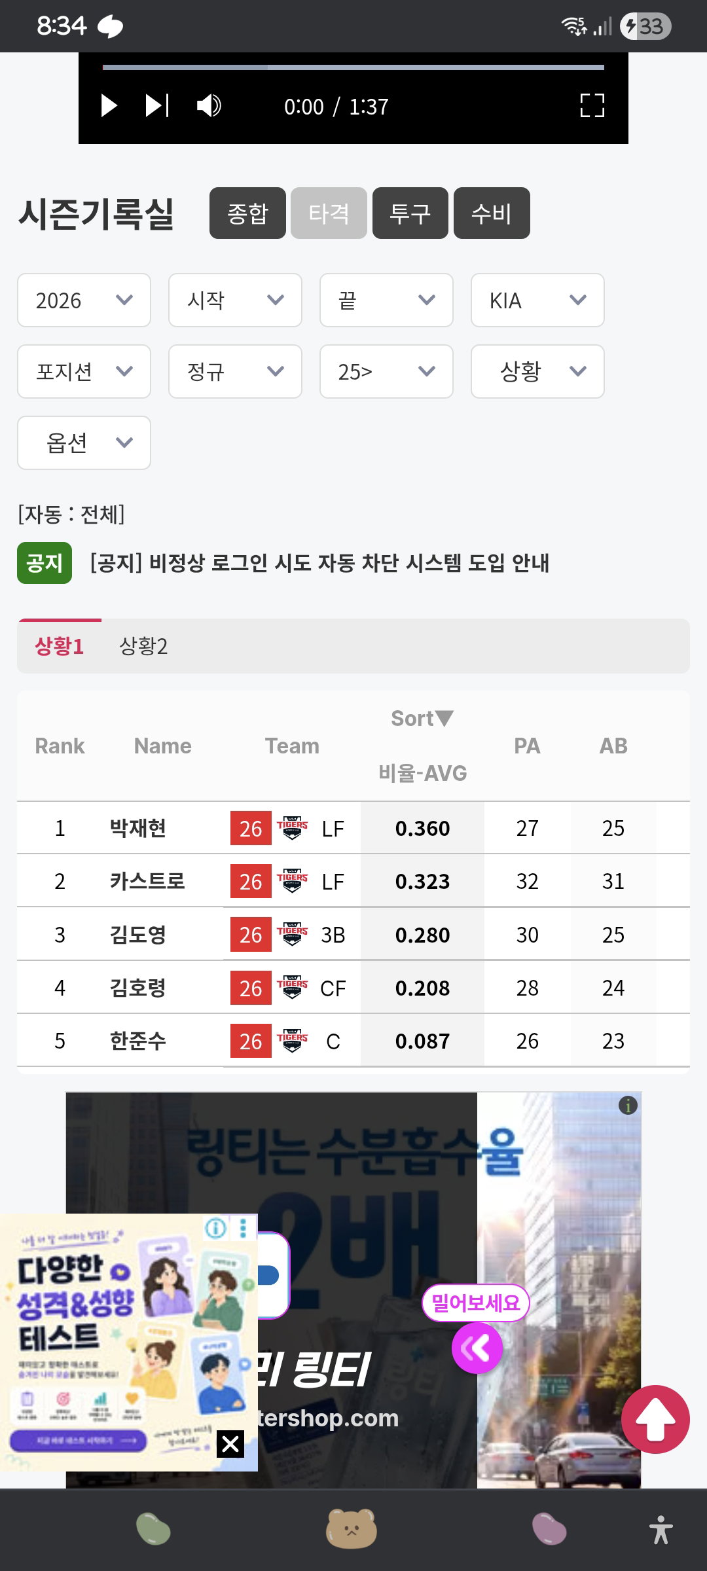Open the 포지션 dropdown

coord(84,372)
